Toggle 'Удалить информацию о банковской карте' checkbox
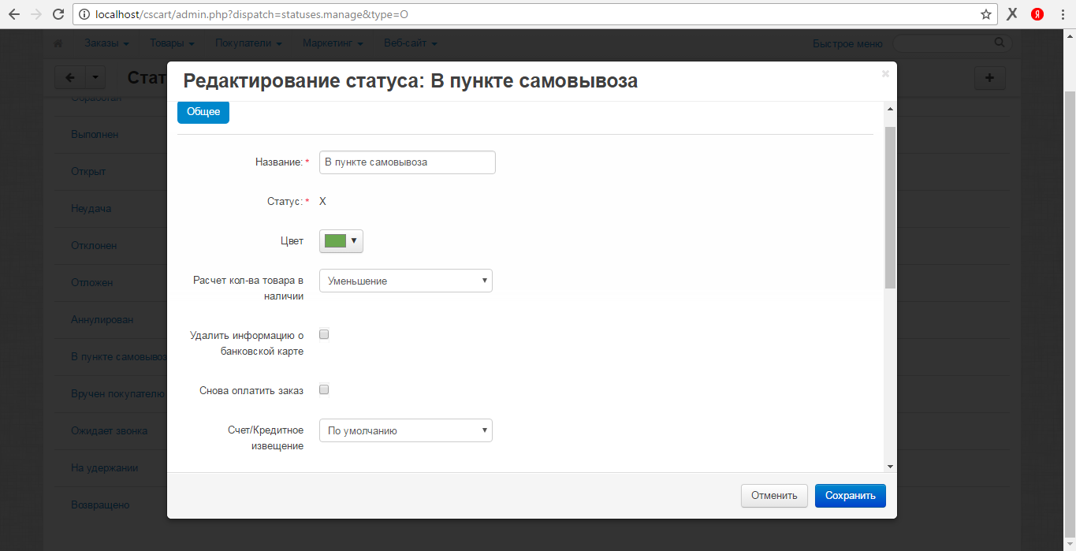 pos(323,334)
